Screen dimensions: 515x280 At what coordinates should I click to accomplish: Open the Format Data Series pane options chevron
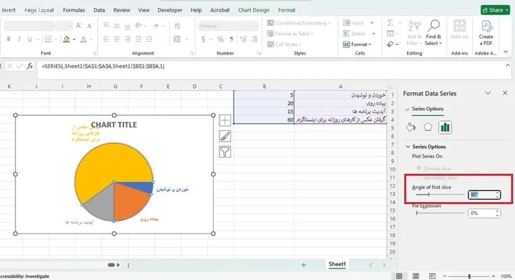(x=488, y=93)
